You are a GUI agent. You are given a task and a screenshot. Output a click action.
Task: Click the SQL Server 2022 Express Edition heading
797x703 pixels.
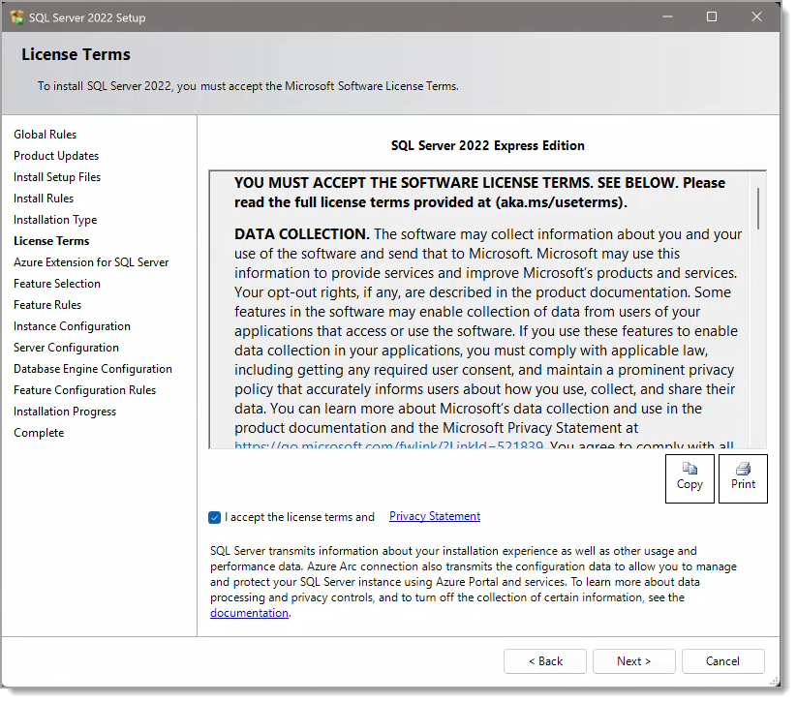(487, 146)
